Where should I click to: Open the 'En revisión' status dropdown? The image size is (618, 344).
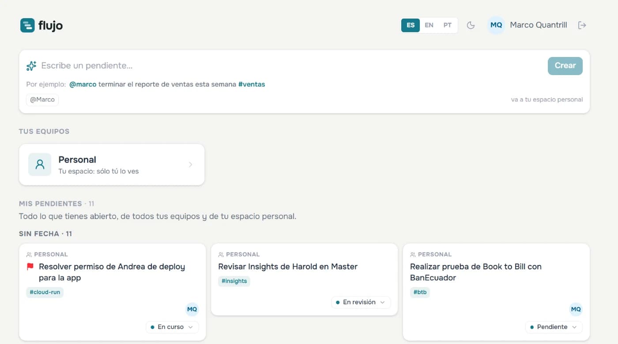pyautogui.click(x=361, y=302)
